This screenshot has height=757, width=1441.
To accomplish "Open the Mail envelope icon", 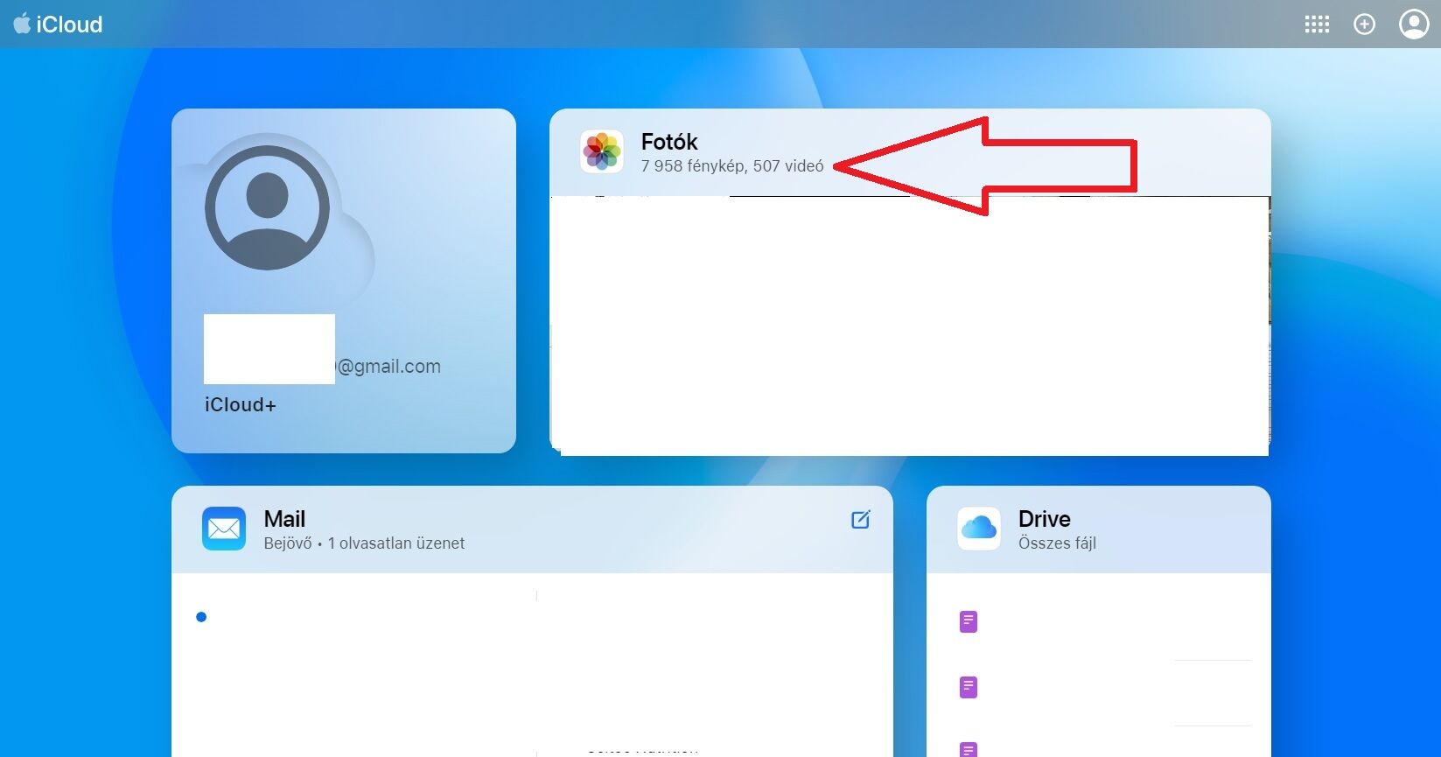I will [224, 529].
